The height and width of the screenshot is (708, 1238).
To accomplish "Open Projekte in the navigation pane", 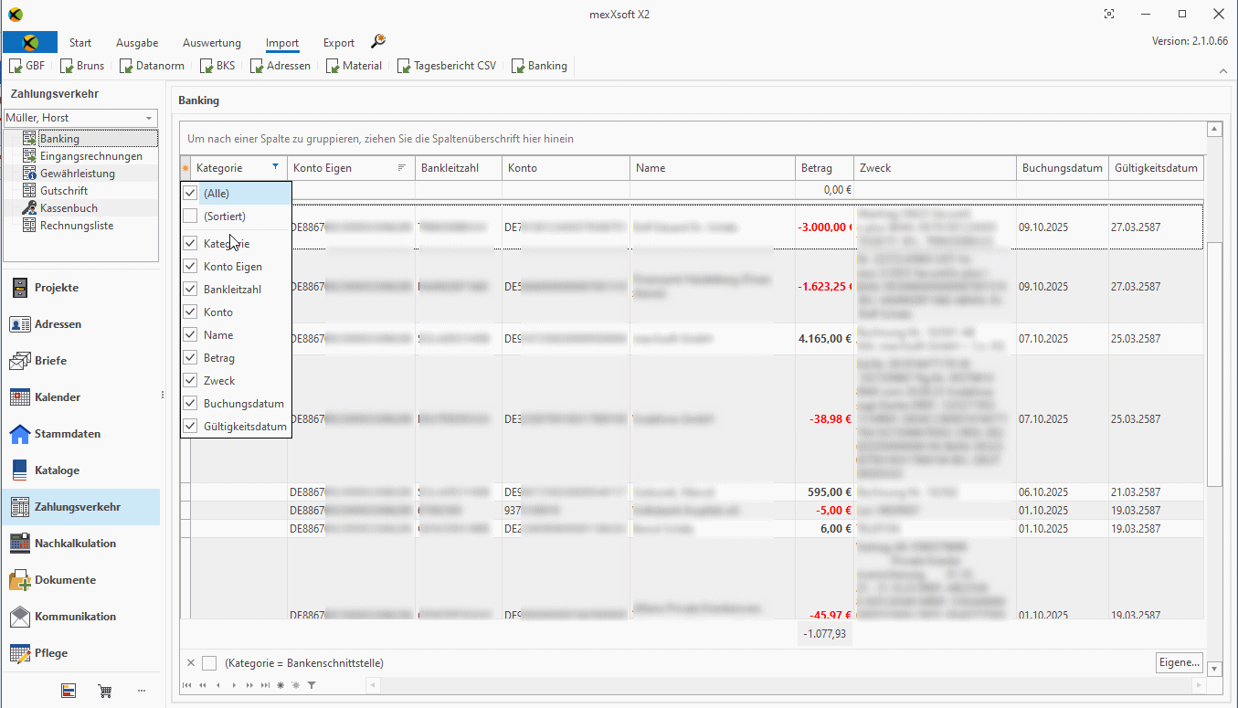I will [80, 288].
